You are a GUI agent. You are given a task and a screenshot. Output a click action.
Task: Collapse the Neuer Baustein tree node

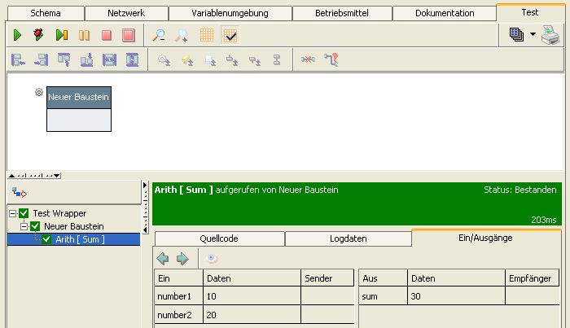click(x=24, y=226)
